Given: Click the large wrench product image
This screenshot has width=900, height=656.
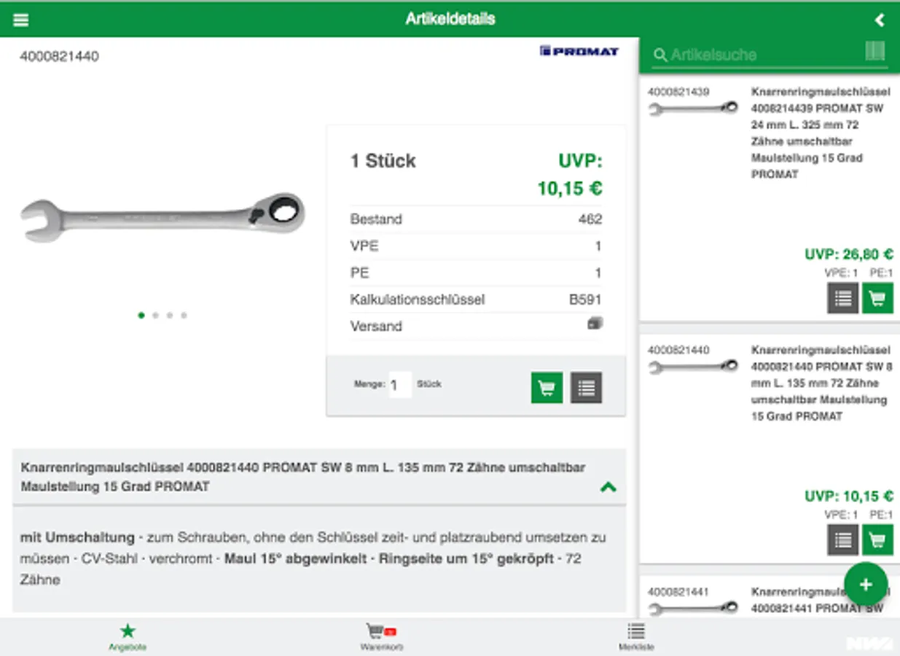Looking at the screenshot, I should click(x=163, y=216).
